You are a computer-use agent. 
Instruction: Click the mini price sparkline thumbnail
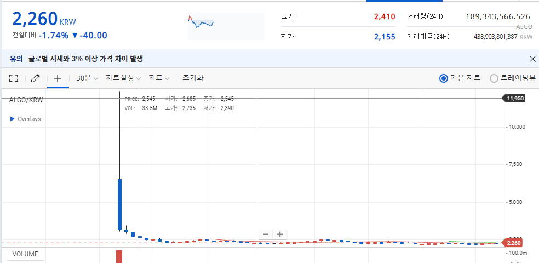[226, 26]
